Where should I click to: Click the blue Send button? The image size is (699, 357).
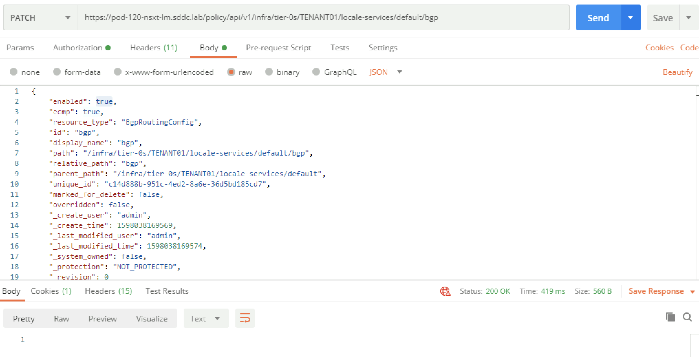[x=598, y=17]
